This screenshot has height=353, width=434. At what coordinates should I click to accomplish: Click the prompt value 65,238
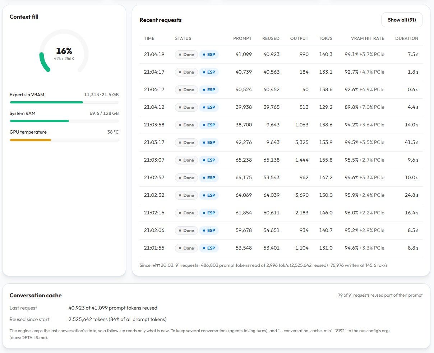(x=244, y=160)
